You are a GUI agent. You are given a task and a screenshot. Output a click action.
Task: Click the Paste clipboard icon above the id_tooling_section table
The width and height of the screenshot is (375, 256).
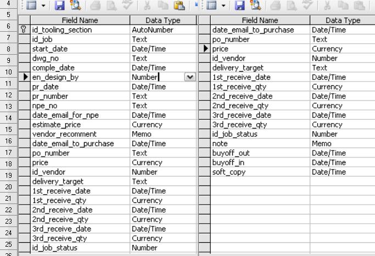point(180,5)
